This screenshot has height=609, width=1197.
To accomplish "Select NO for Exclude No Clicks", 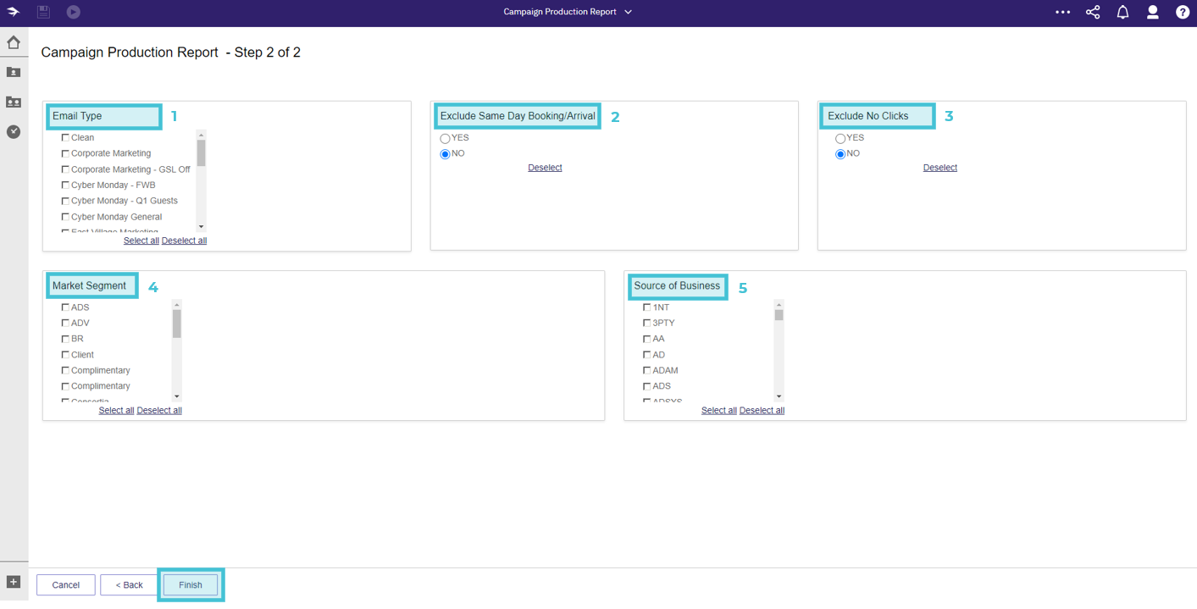I will [x=840, y=153].
